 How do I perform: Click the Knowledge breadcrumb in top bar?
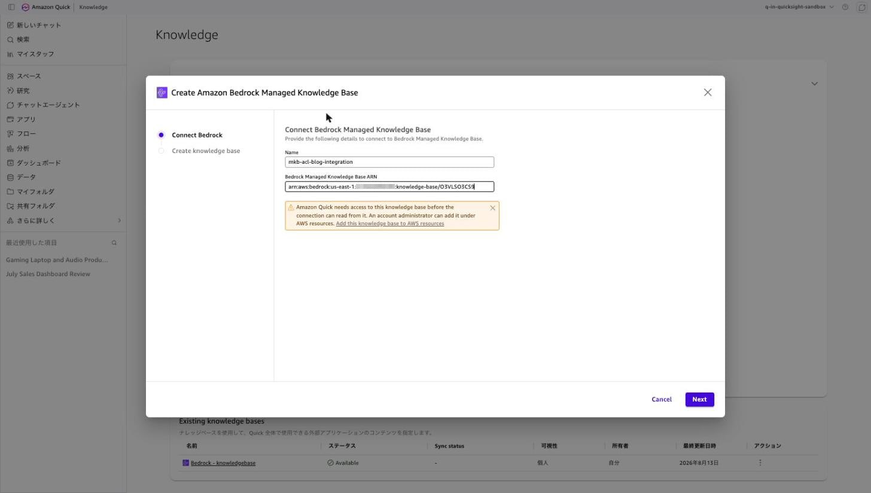[93, 7]
